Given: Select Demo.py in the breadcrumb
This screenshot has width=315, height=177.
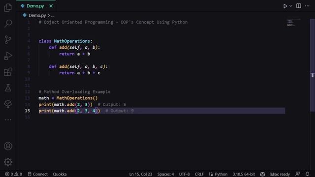Looking at the screenshot, I should click(x=37, y=15).
